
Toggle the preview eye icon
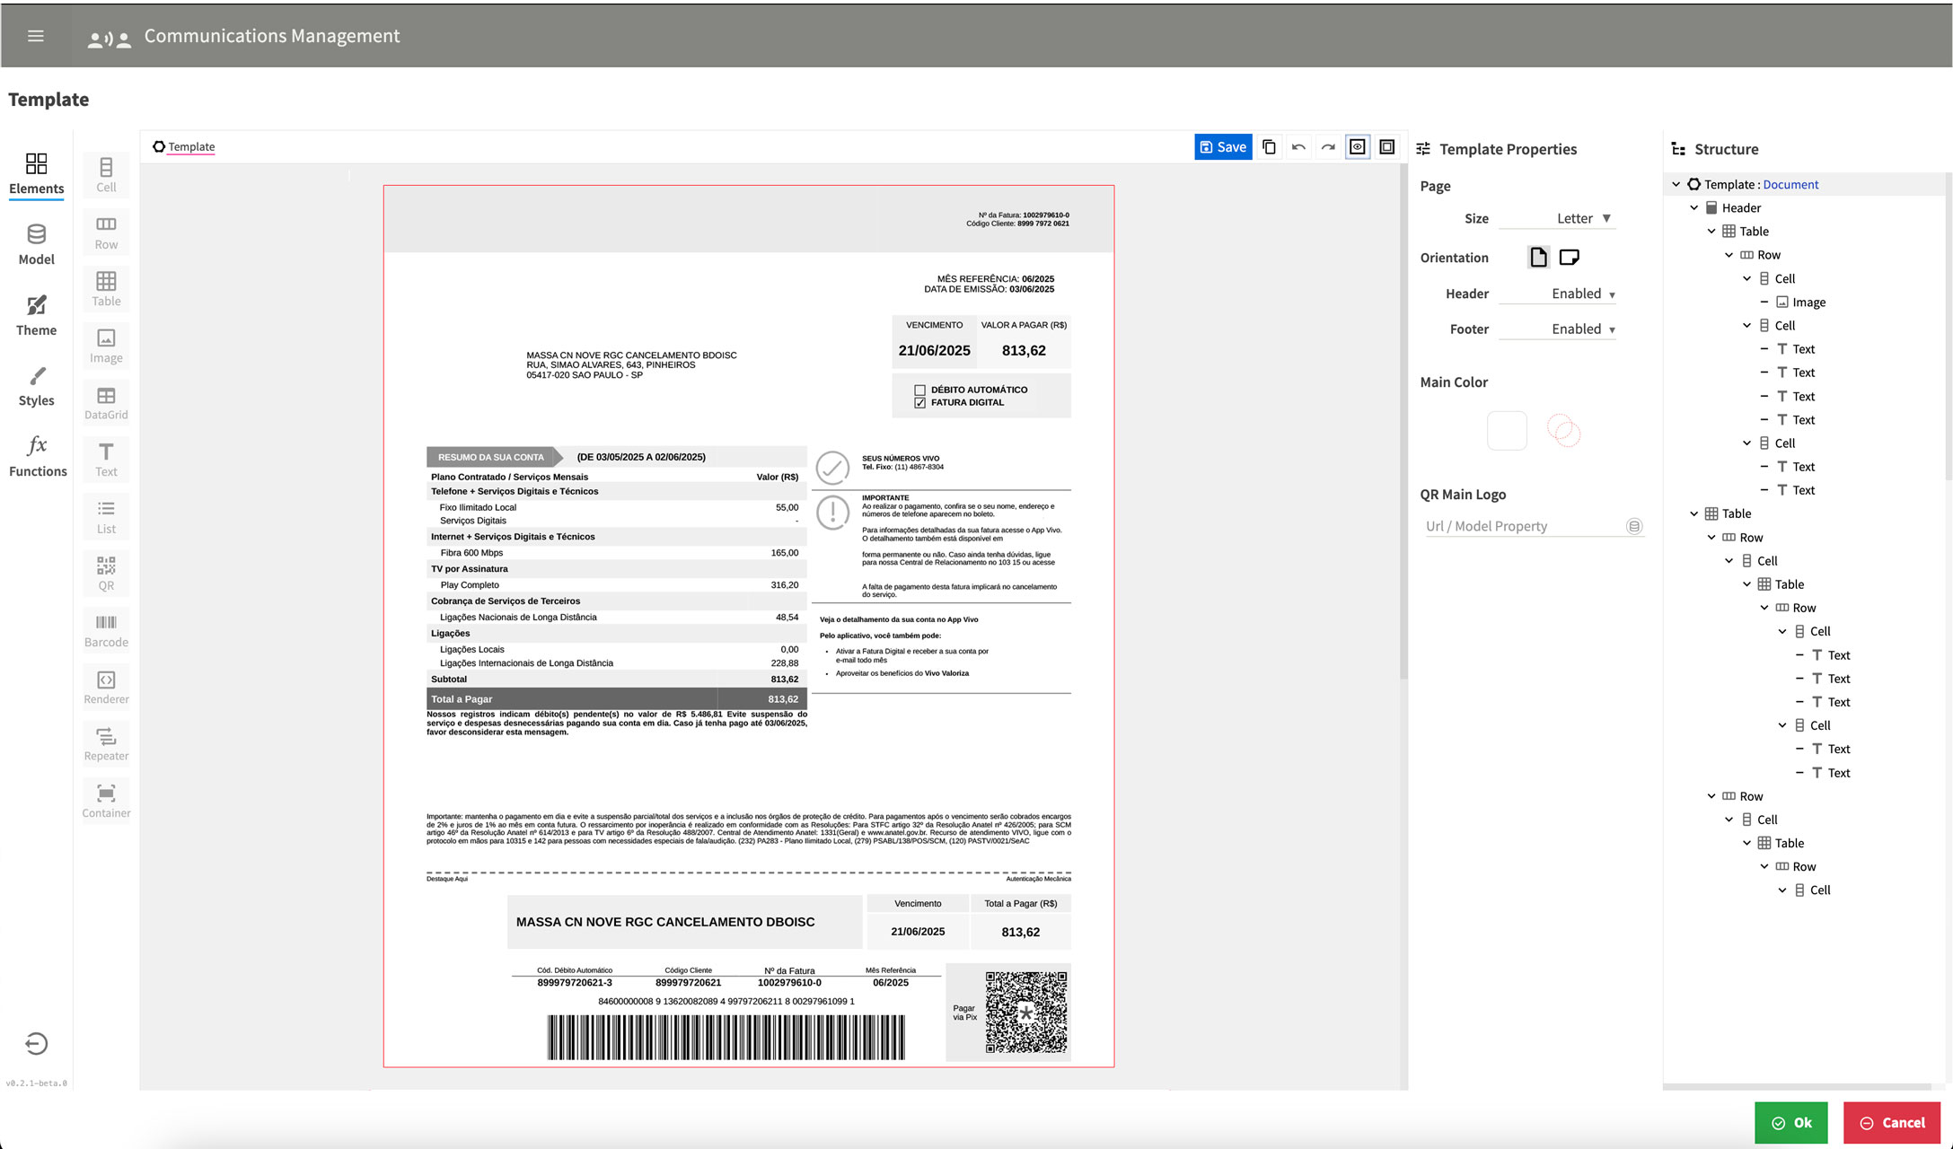[1358, 147]
